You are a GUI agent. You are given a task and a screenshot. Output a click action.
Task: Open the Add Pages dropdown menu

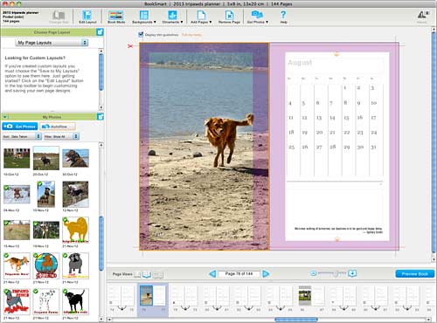click(201, 17)
